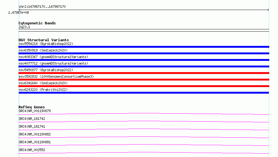Click the red bar under nsv5450977
The height and width of the screenshot is (157, 278).
pos(144,73)
